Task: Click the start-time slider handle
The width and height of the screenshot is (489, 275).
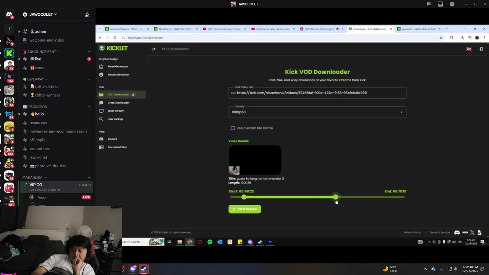Action: 244,197
